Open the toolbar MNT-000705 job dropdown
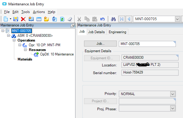The height and width of the screenshot is (118, 183). (177, 19)
